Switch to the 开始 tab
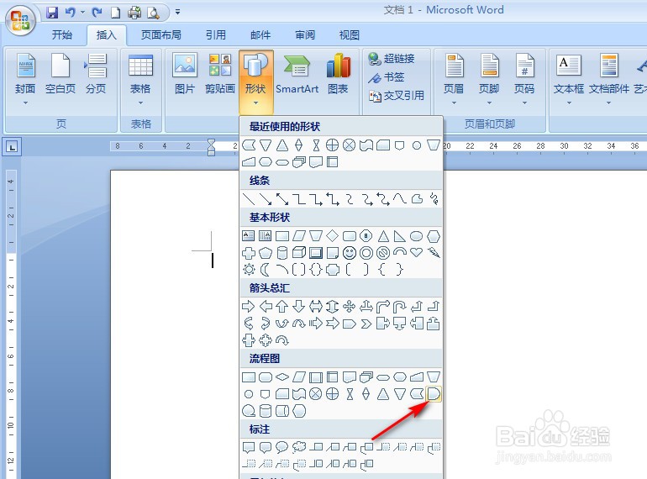Screen dimensions: 647x479 pos(62,35)
